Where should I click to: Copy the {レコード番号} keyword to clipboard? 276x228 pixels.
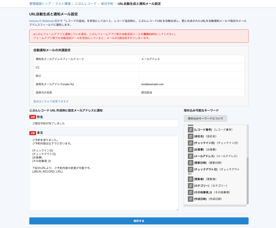coord(190,130)
